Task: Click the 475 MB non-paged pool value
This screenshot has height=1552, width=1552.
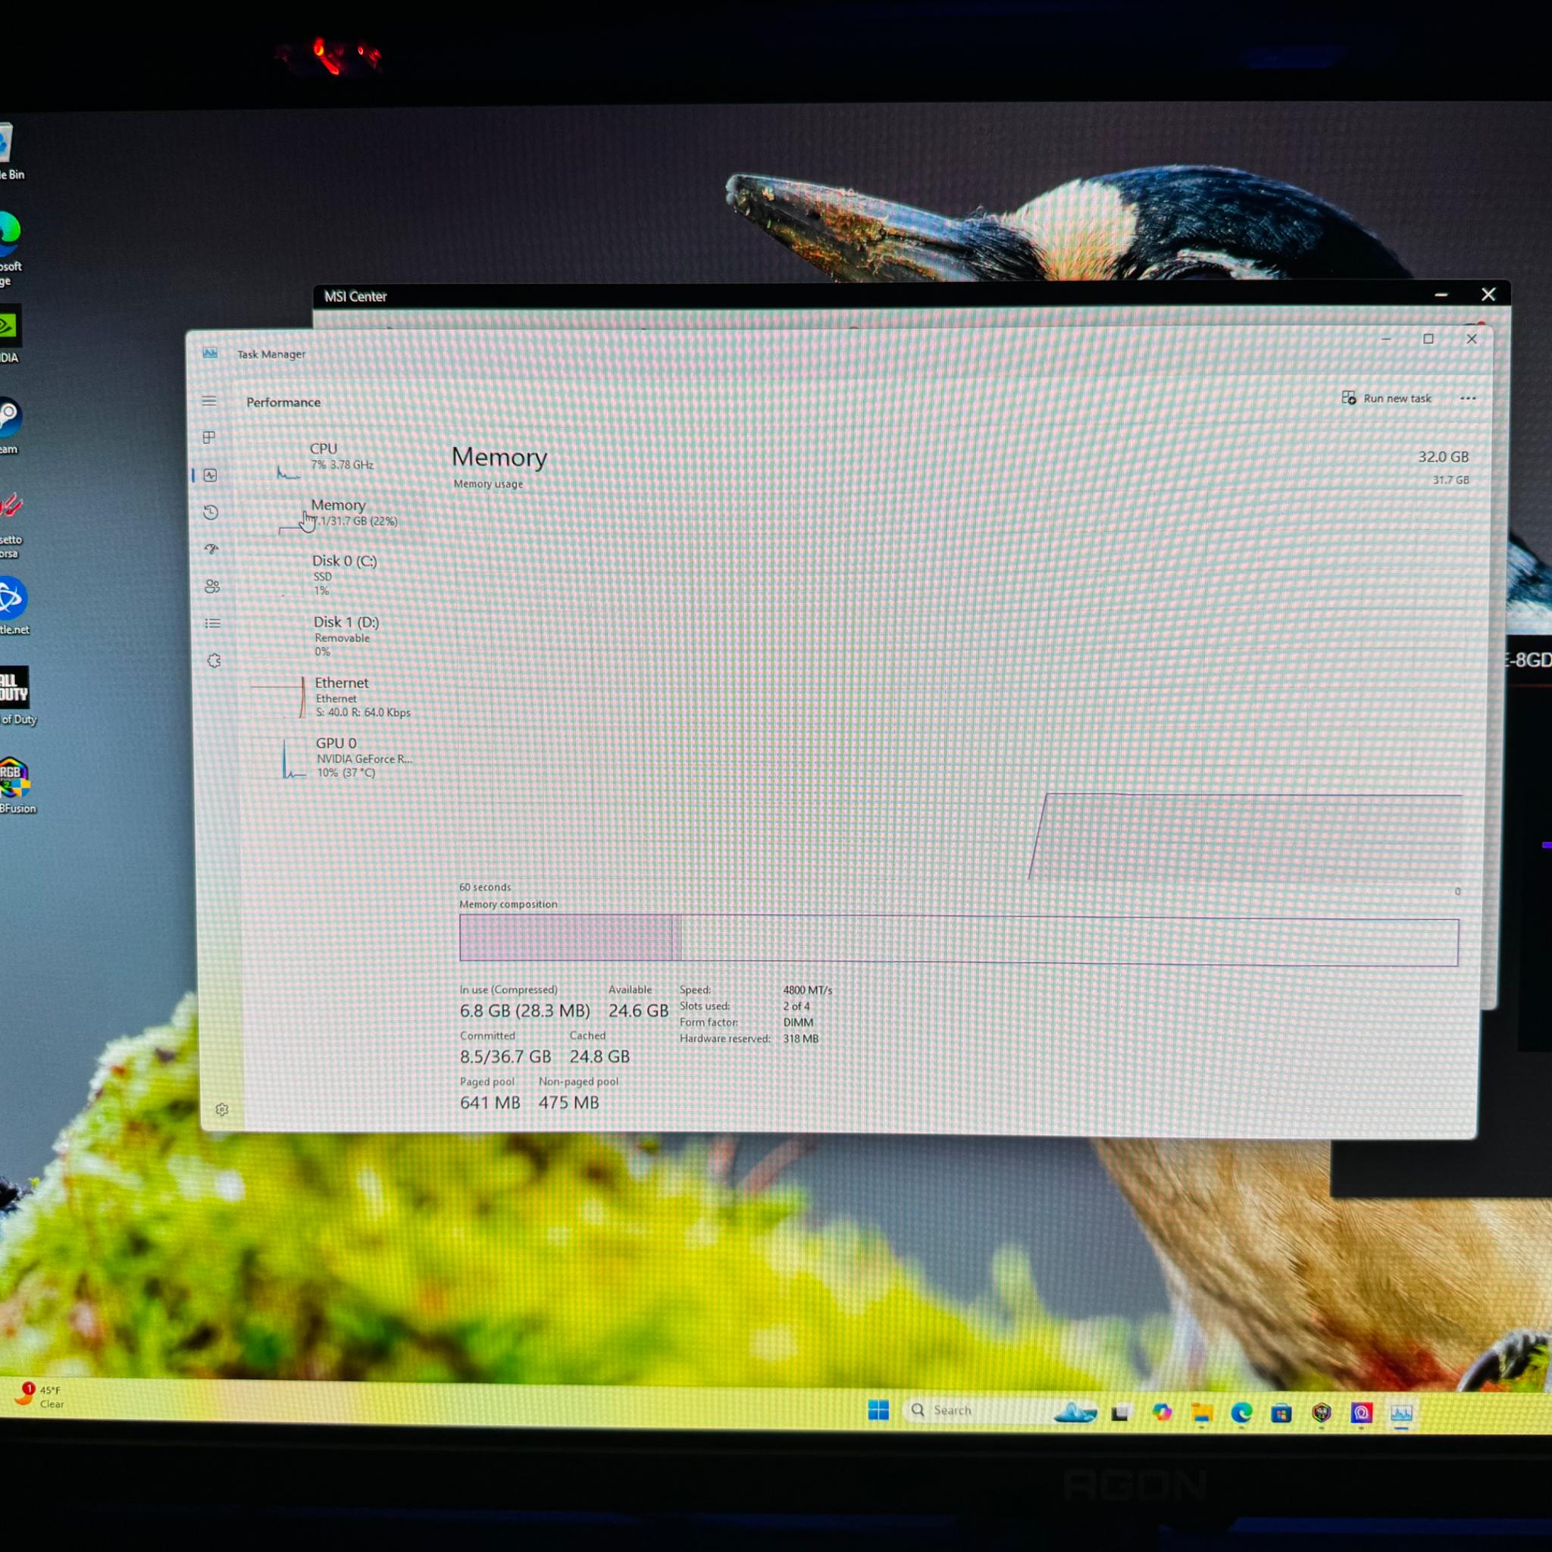Action: (x=569, y=1102)
